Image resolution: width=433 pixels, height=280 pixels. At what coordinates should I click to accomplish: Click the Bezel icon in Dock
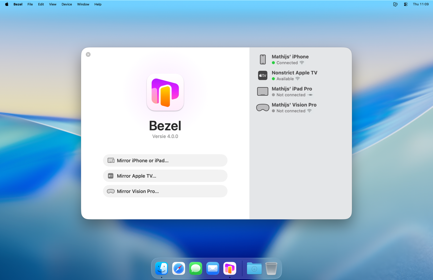[x=230, y=269]
